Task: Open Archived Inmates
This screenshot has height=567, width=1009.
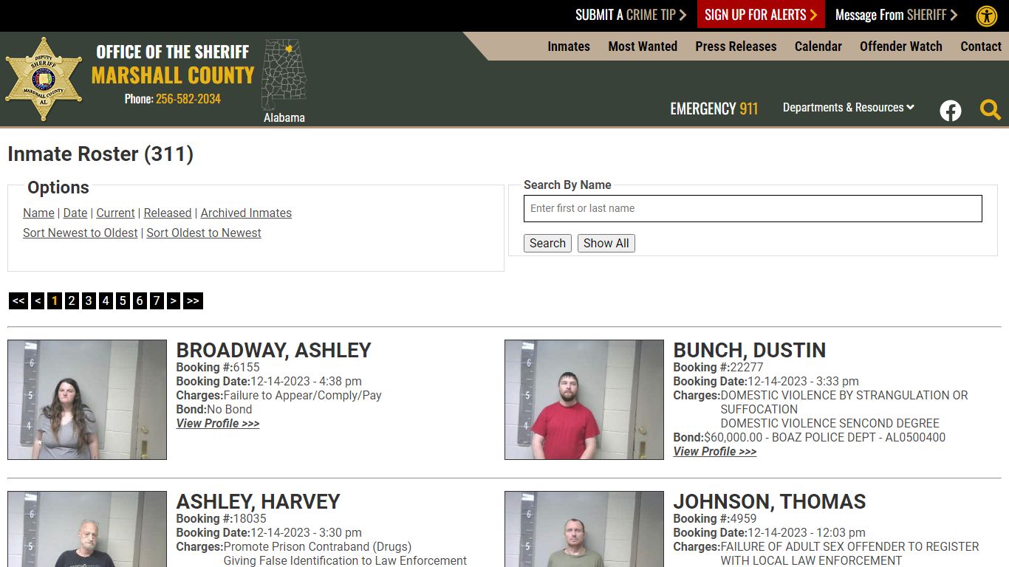Action: (x=246, y=213)
